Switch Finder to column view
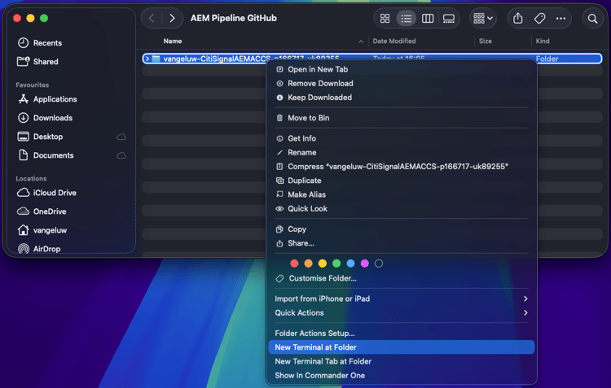Screen dimensions: 611x388 click(428, 18)
